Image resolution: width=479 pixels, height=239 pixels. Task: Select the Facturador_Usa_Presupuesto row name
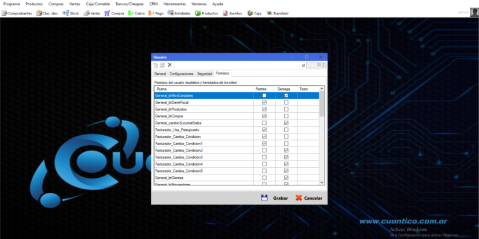[x=176, y=130]
